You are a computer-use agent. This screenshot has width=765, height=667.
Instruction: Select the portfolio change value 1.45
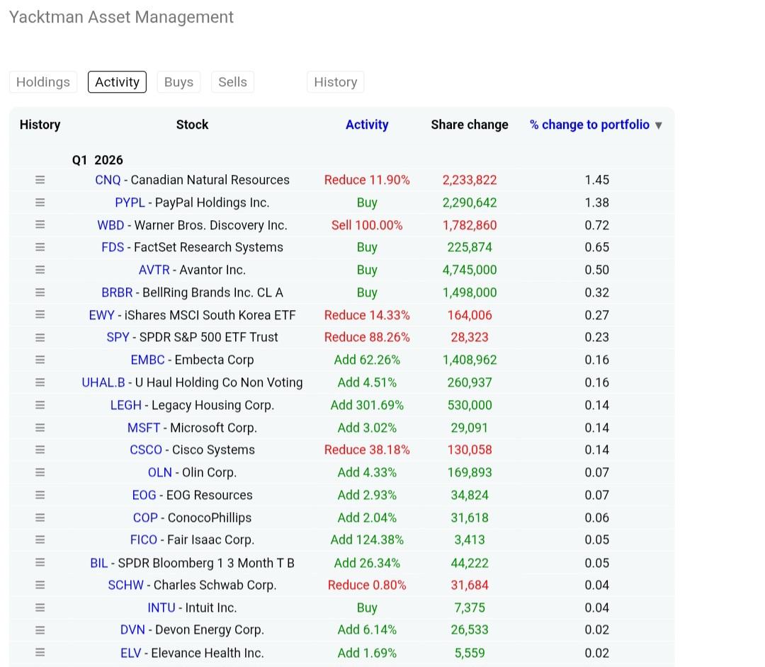click(x=596, y=180)
